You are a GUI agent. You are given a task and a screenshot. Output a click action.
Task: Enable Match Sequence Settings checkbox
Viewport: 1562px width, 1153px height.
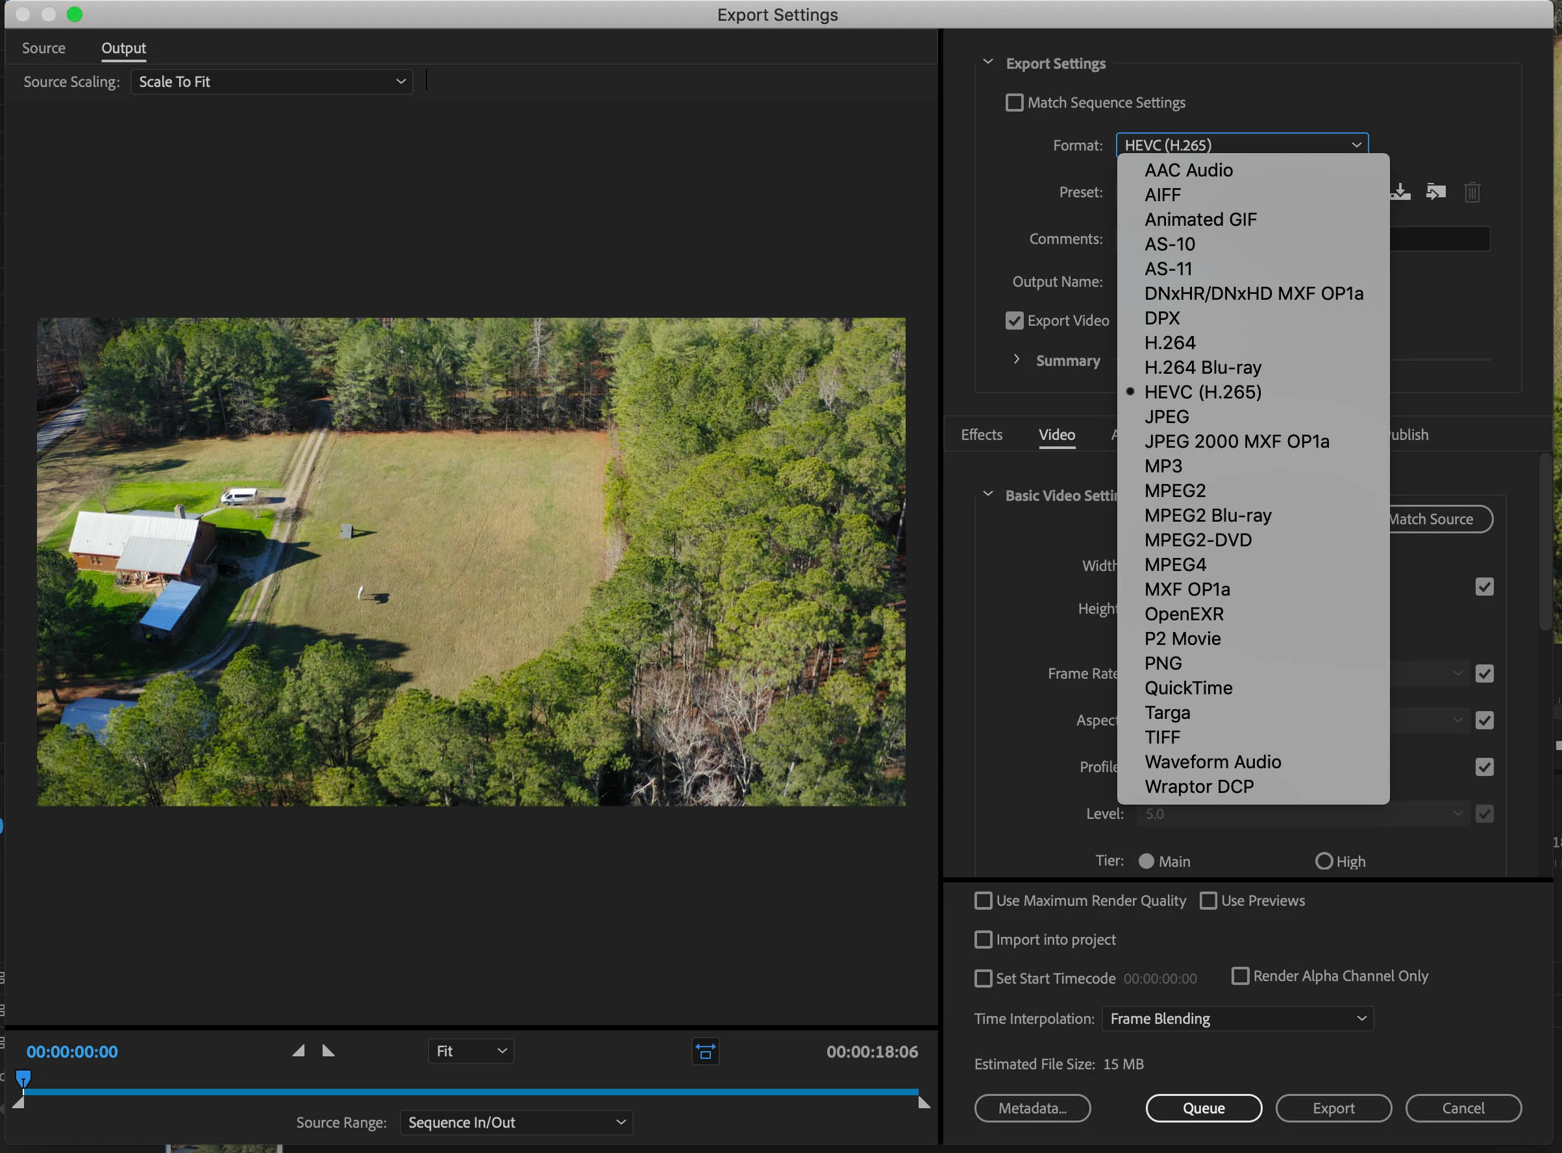pyautogui.click(x=1014, y=103)
